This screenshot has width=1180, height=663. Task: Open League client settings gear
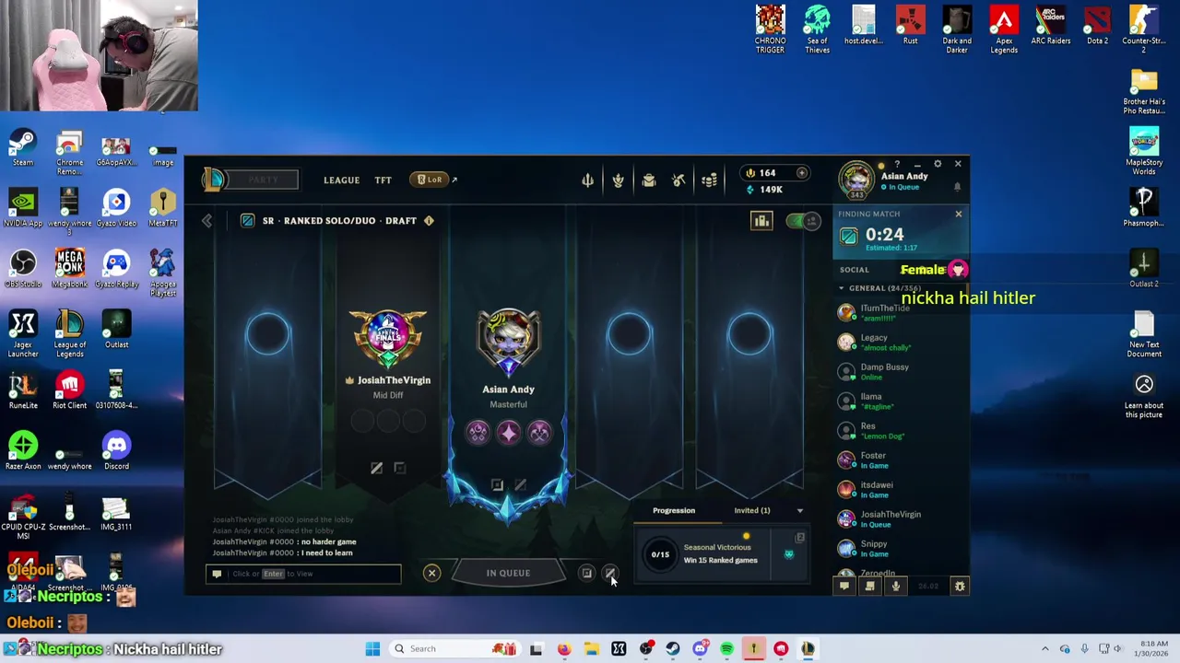click(938, 164)
